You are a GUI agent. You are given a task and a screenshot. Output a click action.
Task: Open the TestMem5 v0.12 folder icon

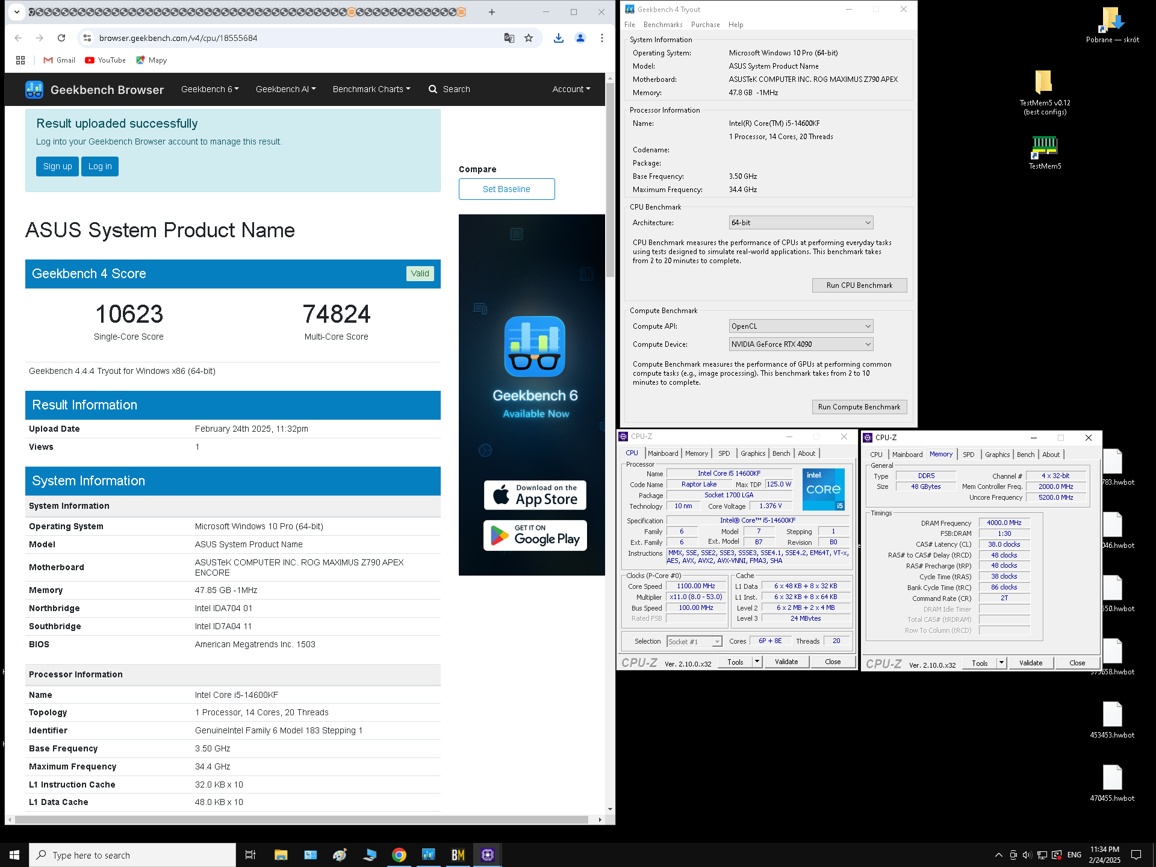coord(1045,92)
